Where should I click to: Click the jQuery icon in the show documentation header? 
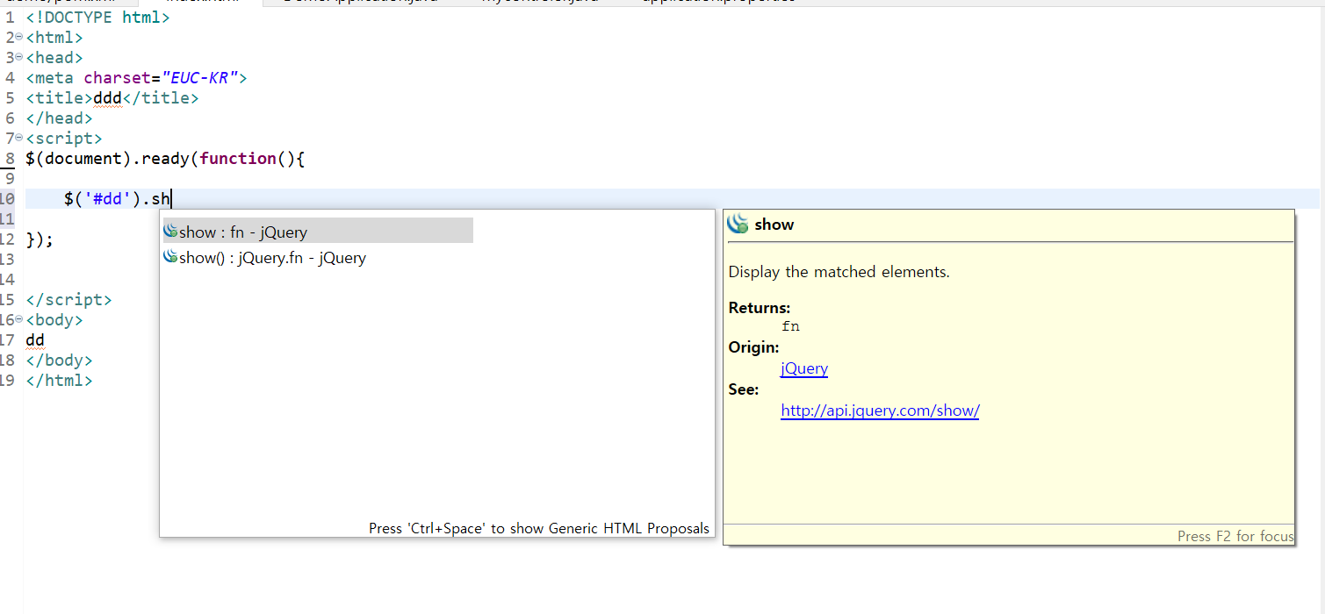pos(738,224)
